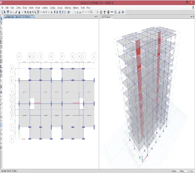Click grid bubble J in plan view
Viewport: 196px width, 173px height.
click(x=94, y=57)
